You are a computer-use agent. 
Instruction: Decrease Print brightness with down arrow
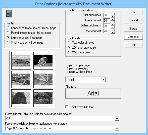coord(113,17)
